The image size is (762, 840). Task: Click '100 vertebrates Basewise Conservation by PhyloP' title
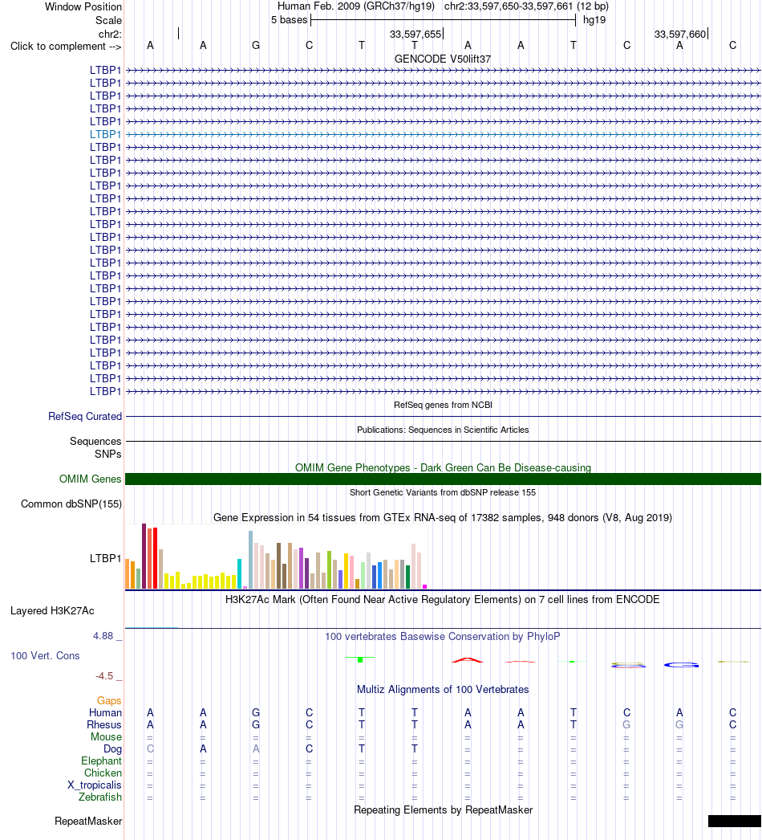coord(443,637)
